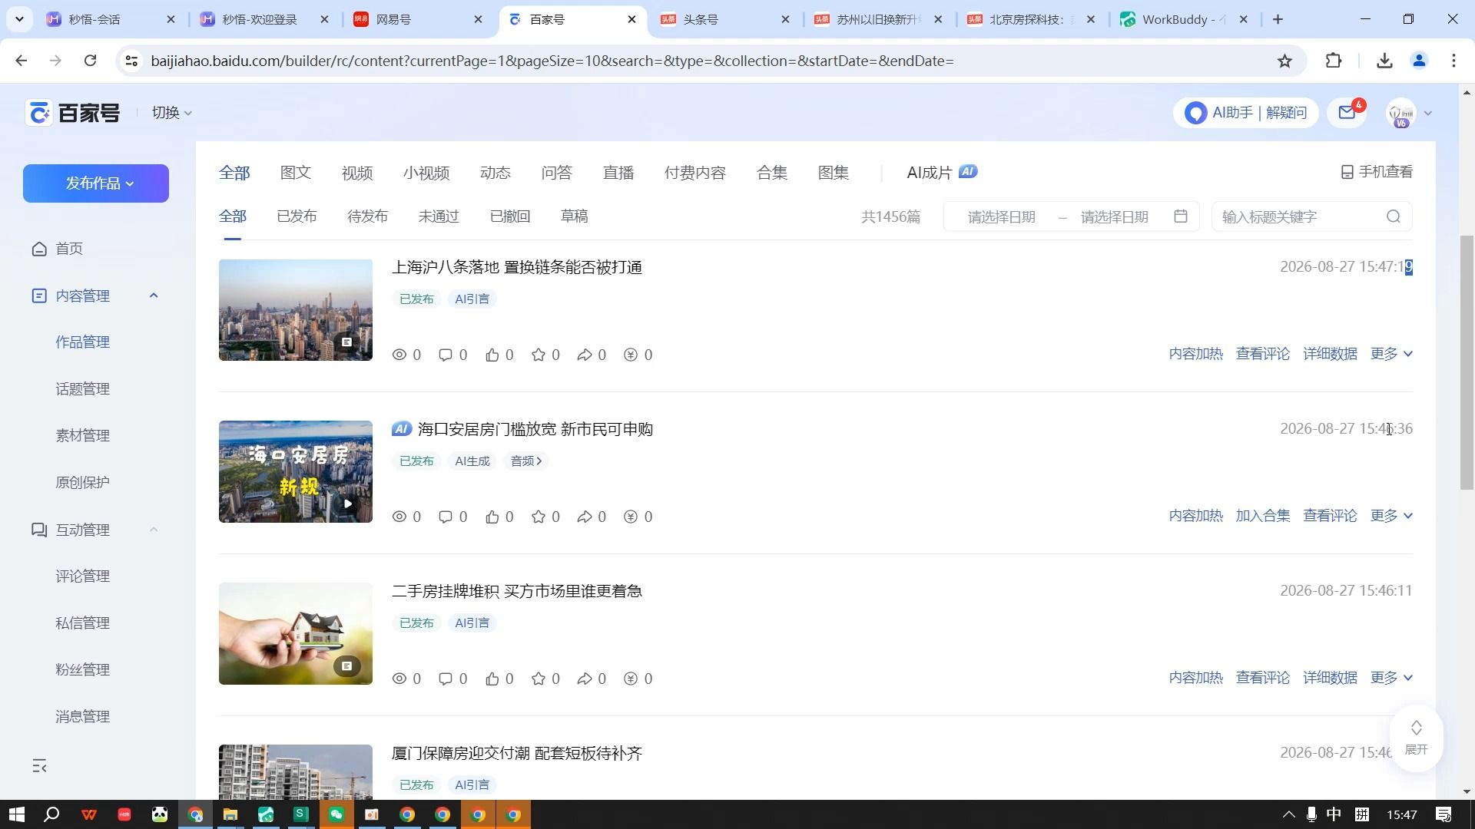
Task: Open the WeChat icon in the taskbar
Action: click(x=336, y=814)
